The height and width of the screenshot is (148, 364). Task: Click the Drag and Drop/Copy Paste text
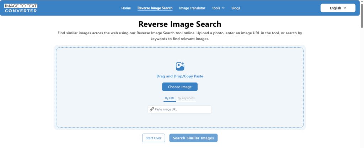click(x=180, y=76)
